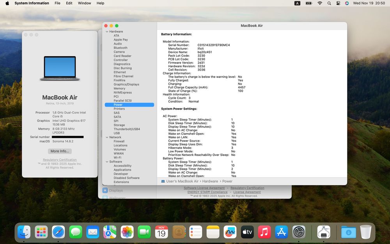Open the License Agreement link
The width and height of the screenshot is (390, 244).
coord(247,192)
